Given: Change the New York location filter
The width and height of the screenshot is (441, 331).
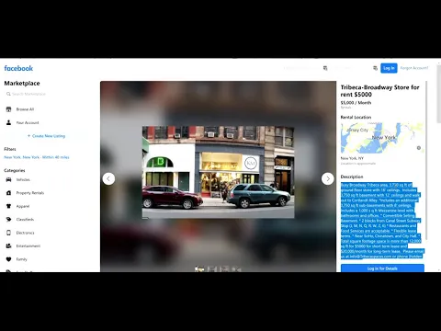Looking at the screenshot, I should point(37,157).
